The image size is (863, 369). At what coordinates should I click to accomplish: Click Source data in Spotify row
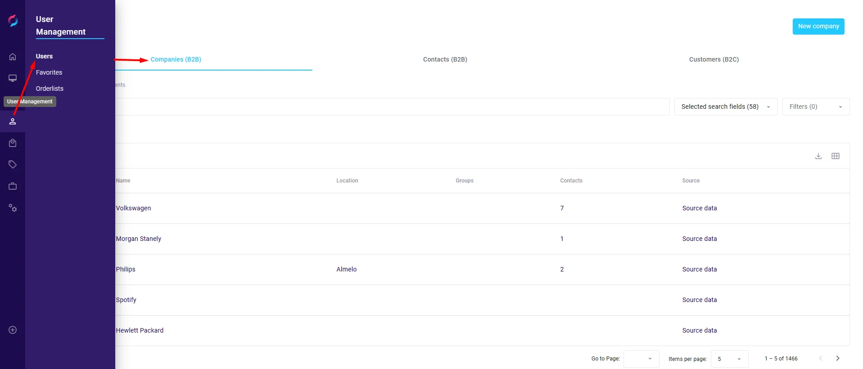(700, 300)
